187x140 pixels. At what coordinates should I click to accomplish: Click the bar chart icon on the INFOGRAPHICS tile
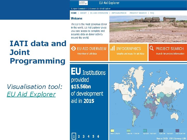click(112, 48)
